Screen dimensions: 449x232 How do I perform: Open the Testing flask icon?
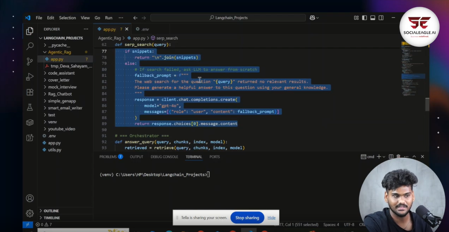[x=29, y=107]
